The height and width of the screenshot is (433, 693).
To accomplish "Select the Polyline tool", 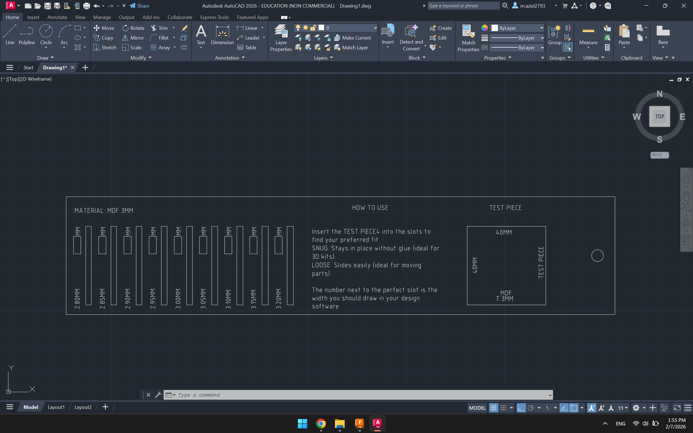I will (x=26, y=35).
